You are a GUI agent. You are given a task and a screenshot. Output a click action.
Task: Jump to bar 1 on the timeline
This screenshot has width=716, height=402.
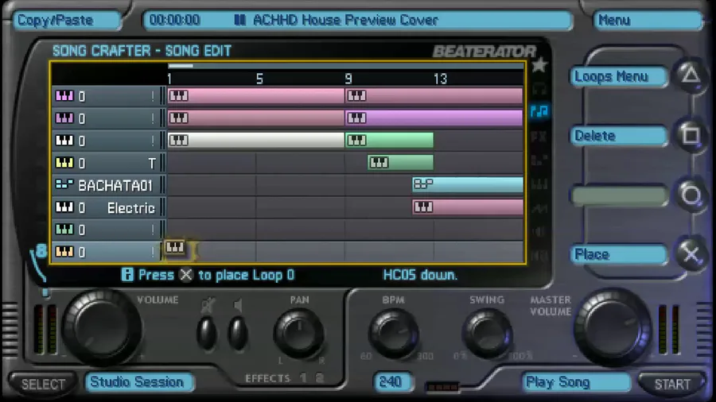point(169,79)
